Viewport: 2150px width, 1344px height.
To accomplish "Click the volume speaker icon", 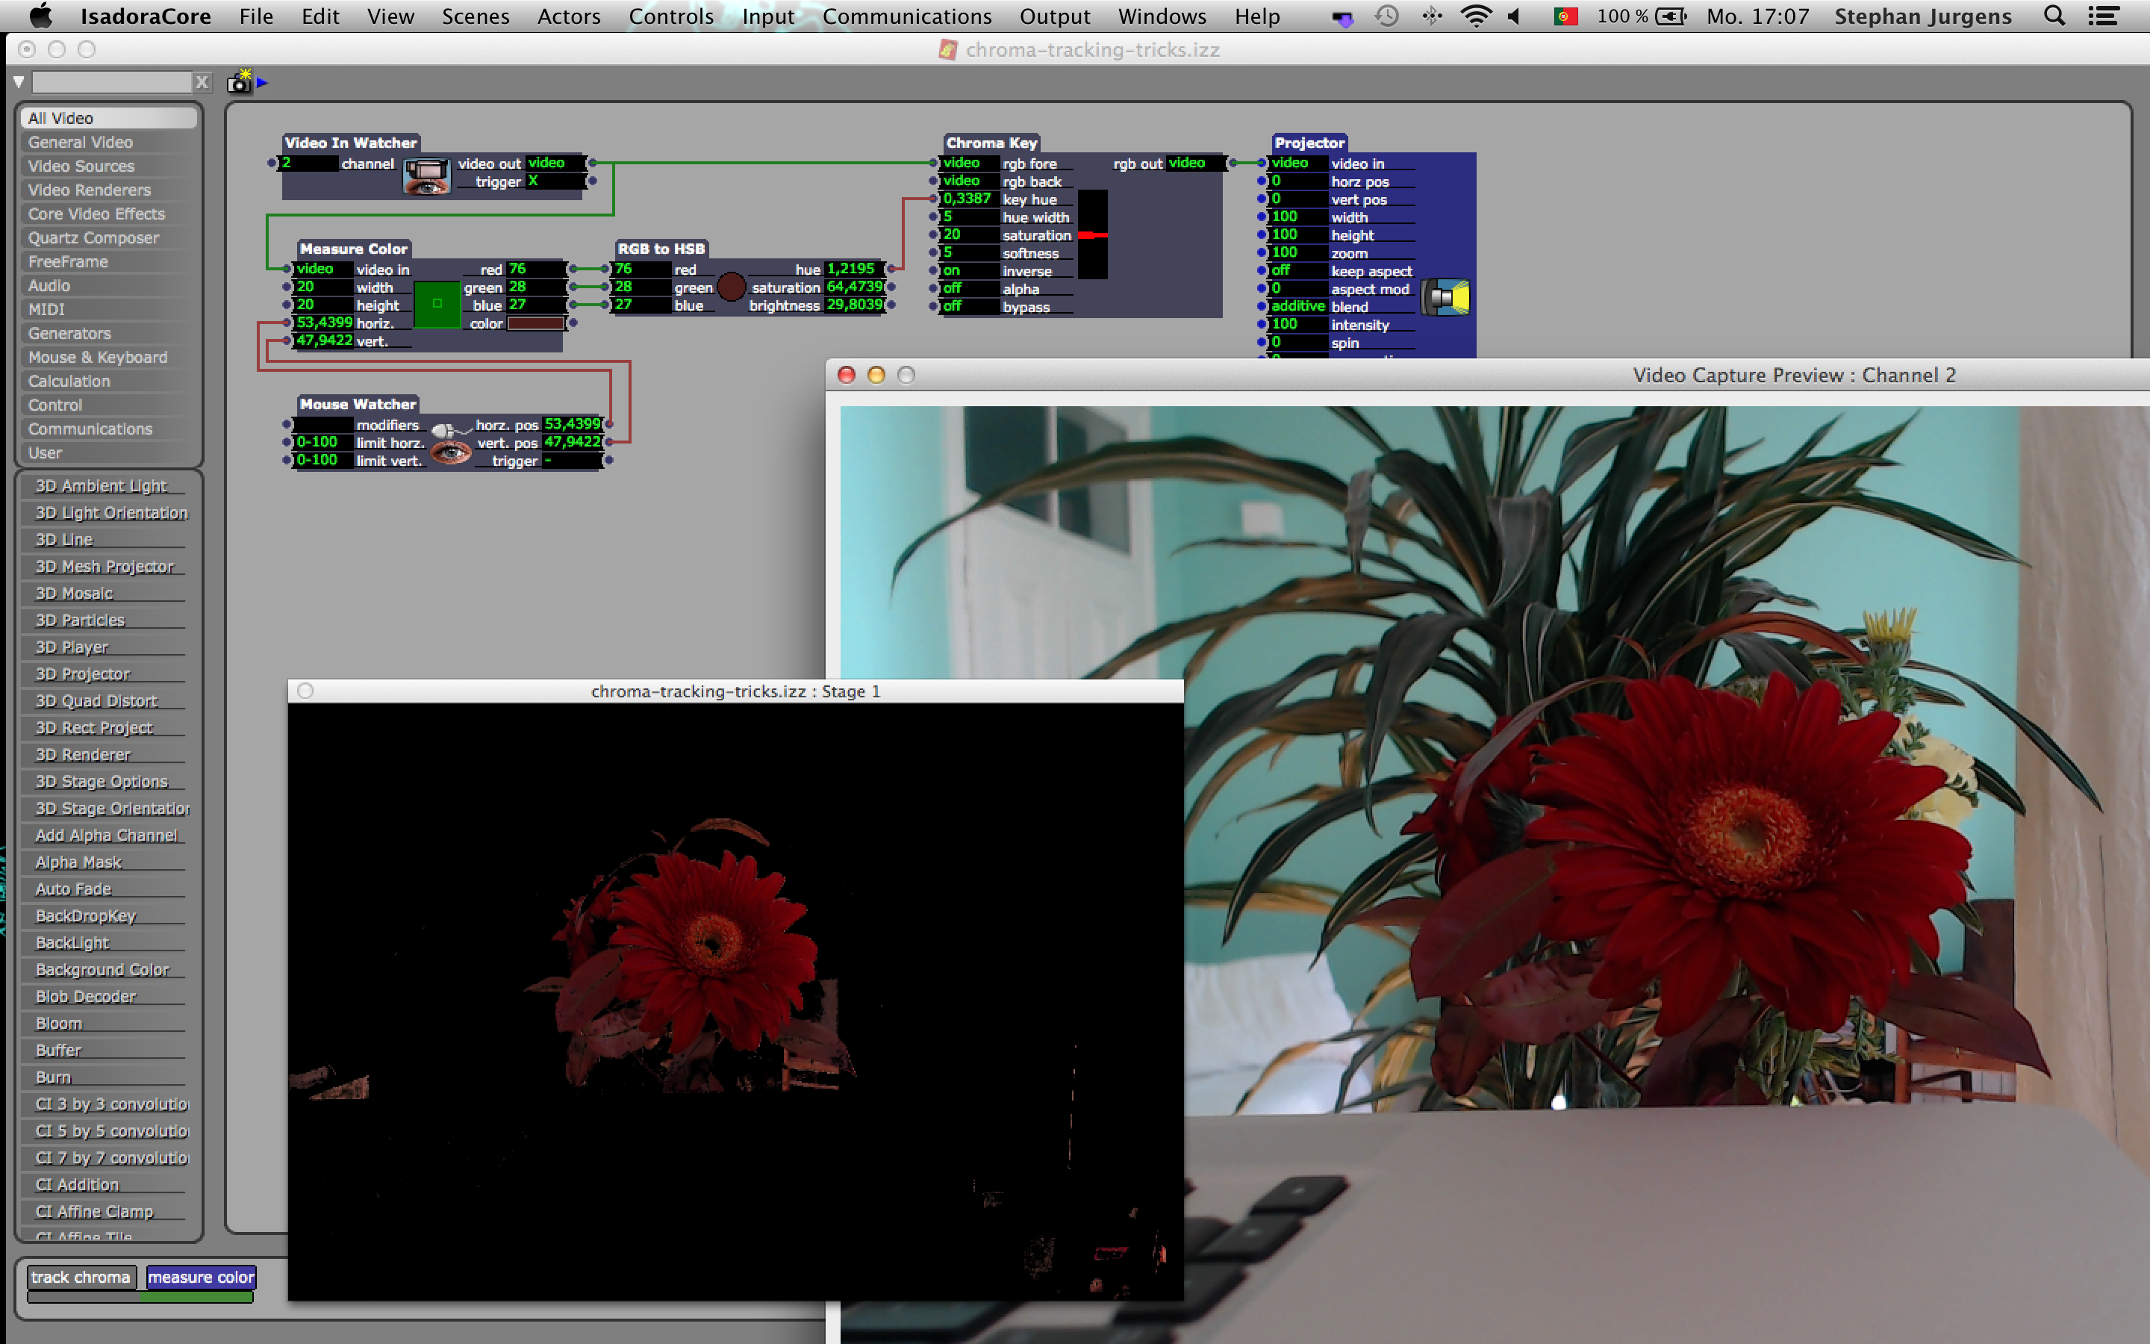I will pos(1515,16).
